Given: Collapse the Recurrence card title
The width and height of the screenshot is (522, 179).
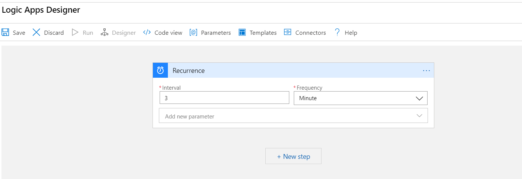Looking at the screenshot, I should (188, 71).
